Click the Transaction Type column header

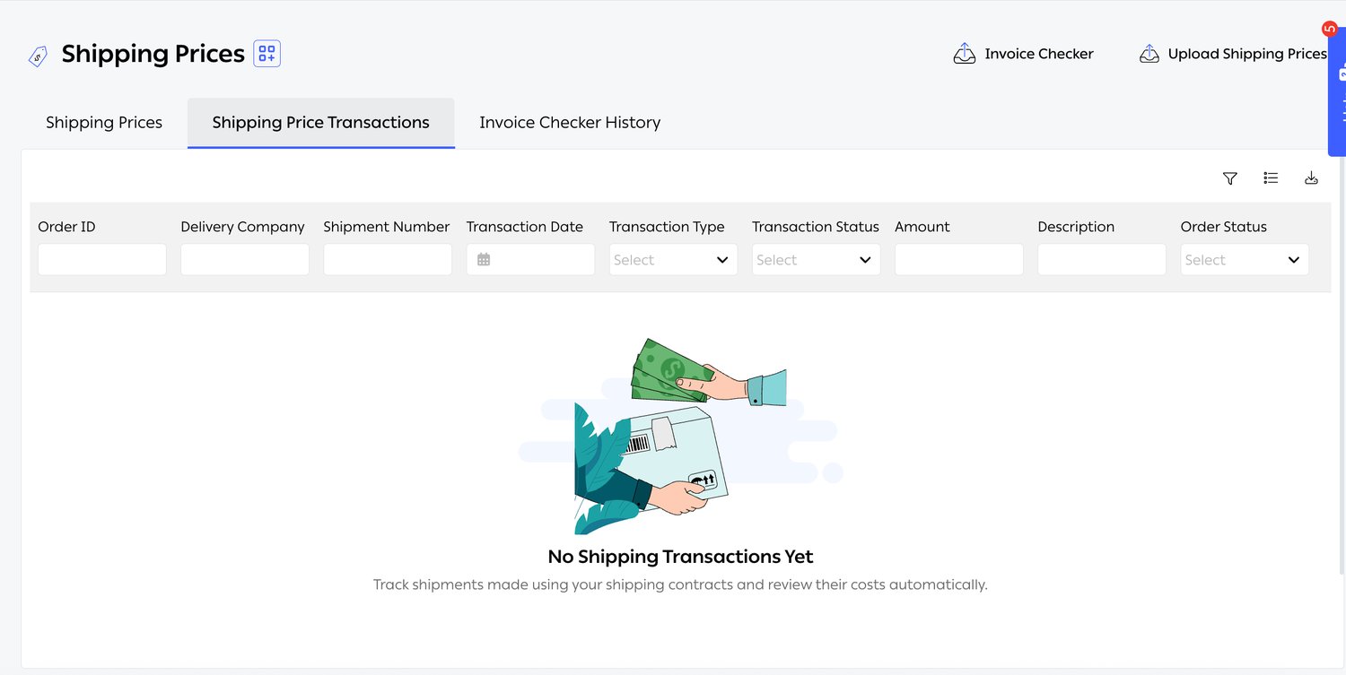click(667, 227)
